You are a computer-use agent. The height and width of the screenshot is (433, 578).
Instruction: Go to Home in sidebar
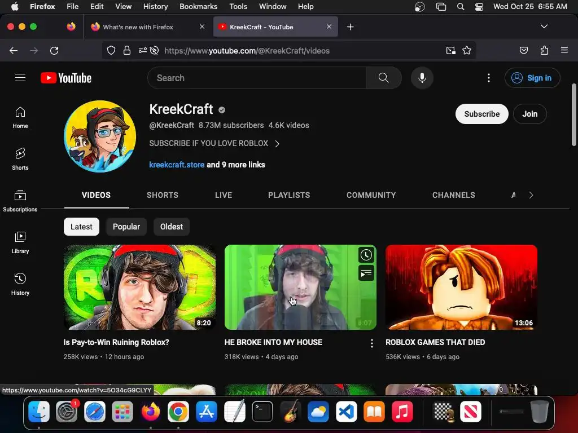pos(20,117)
